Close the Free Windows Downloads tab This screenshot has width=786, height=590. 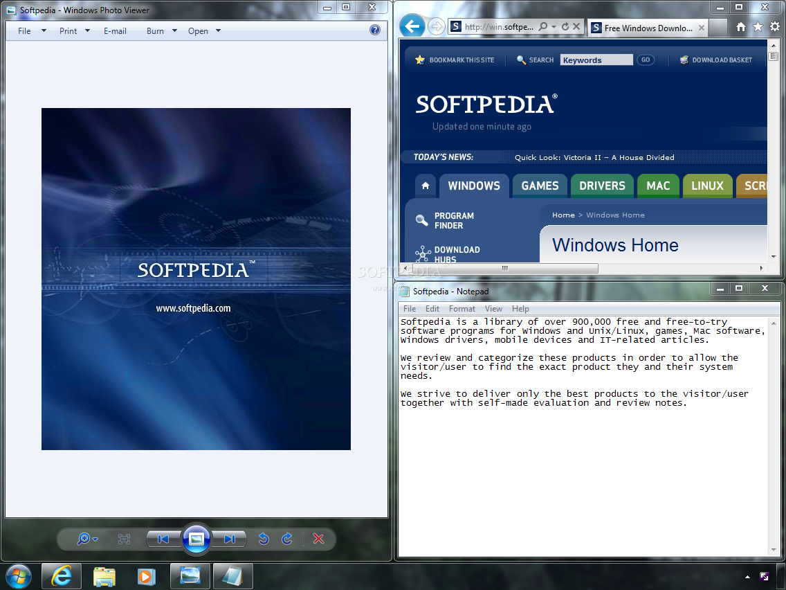702,28
